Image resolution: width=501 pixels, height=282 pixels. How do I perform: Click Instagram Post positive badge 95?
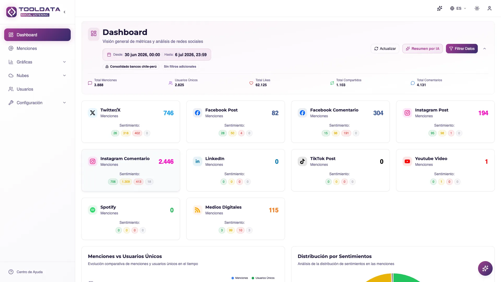[x=432, y=133]
